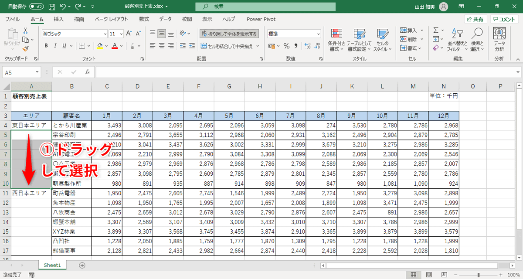Click the コメント comments button
523x279 pixels.
[x=504, y=19]
